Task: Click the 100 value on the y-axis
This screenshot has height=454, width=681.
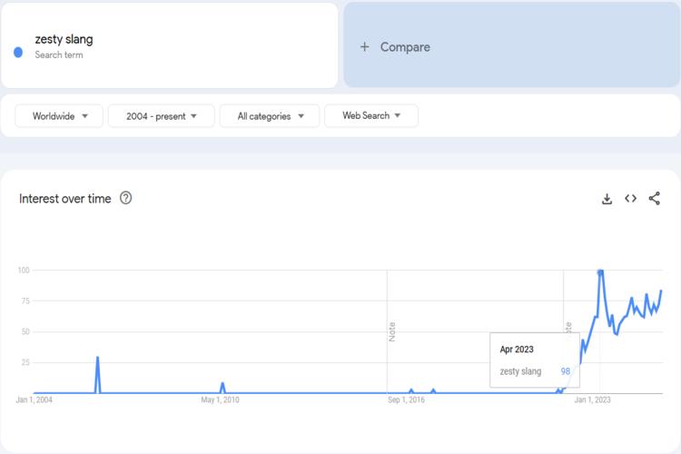Action: coord(24,271)
